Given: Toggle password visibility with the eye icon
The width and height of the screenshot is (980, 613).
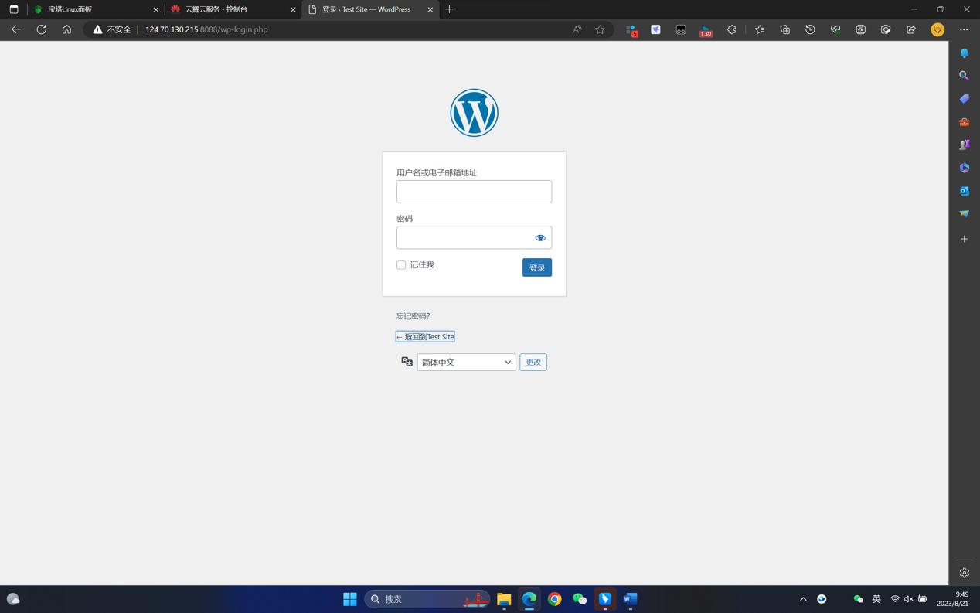Looking at the screenshot, I should click(x=540, y=237).
